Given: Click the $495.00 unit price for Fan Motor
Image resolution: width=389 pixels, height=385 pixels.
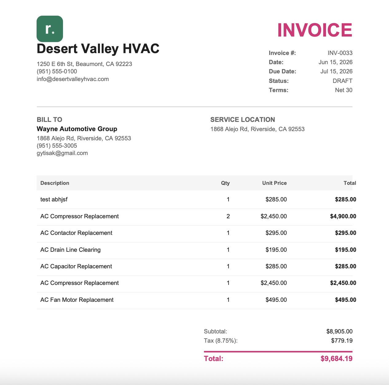Looking at the screenshot, I should tap(276, 300).
